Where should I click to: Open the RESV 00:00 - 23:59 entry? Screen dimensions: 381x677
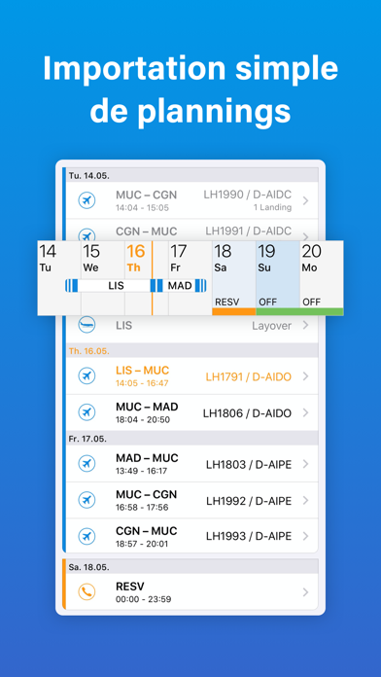pos(192,592)
